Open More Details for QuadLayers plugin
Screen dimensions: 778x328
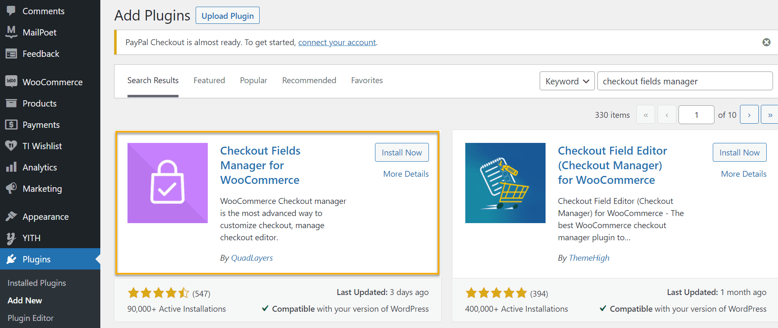(x=406, y=174)
